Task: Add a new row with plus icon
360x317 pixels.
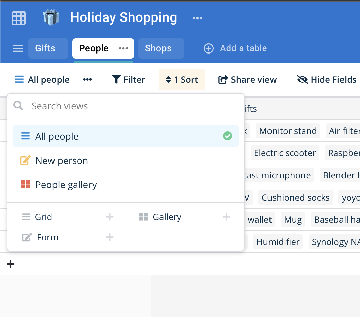Action: pyautogui.click(x=11, y=264)
